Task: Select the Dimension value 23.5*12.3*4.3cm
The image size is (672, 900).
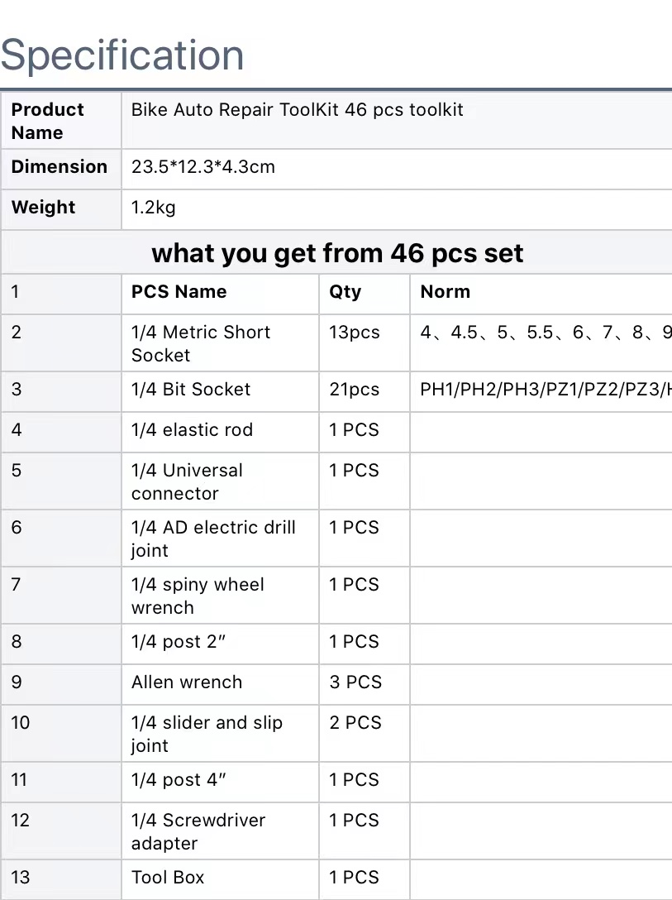Action: point(203,167)
